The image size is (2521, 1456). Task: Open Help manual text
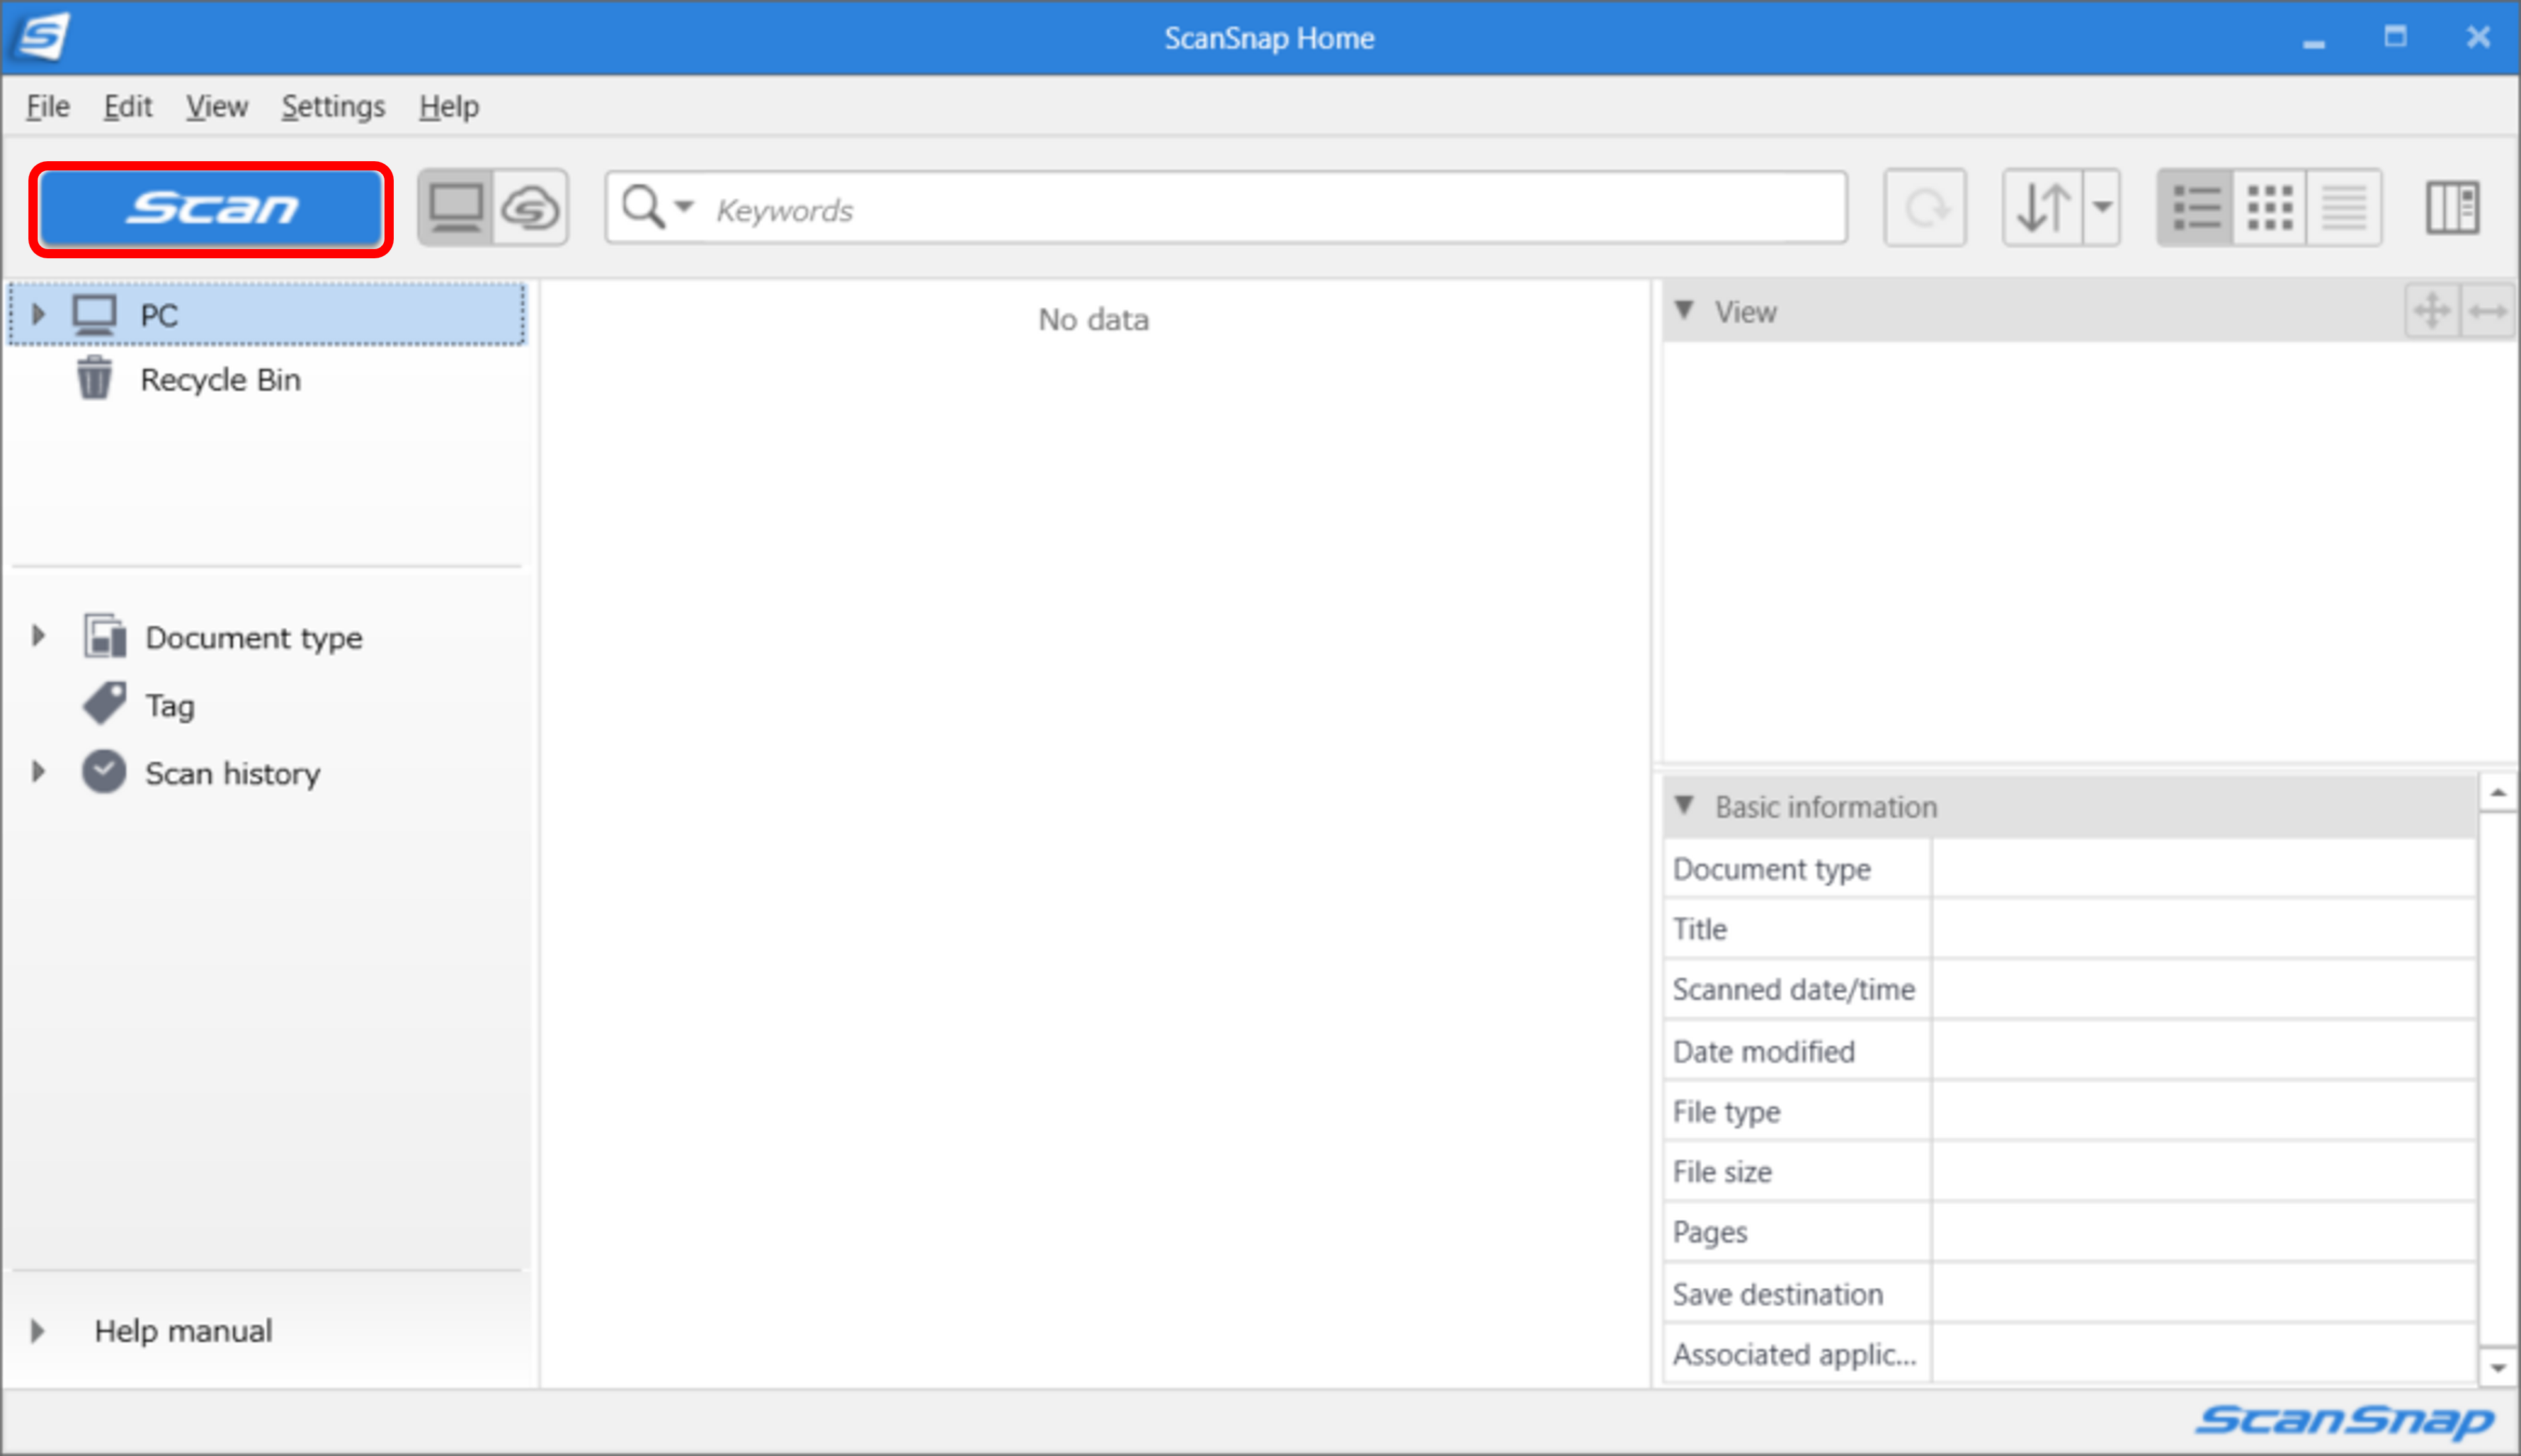[183, 1331]
